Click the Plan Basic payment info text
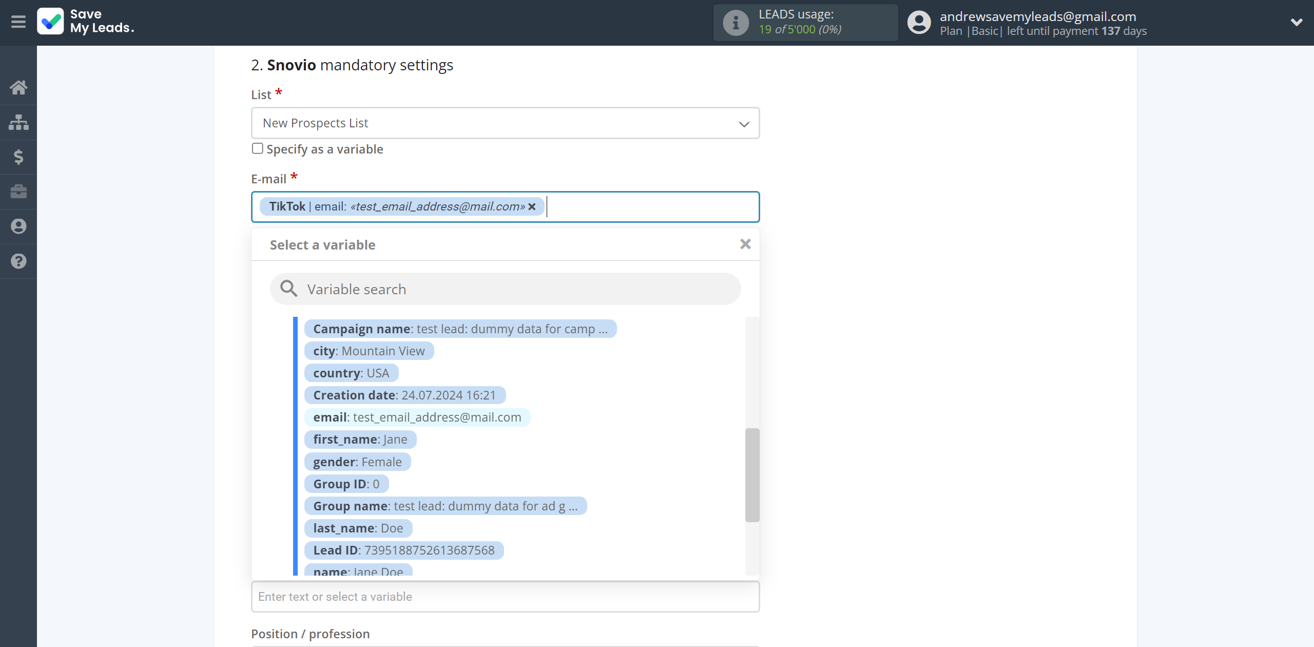This screenshot has height=647, width=1314. (1043, 31)
